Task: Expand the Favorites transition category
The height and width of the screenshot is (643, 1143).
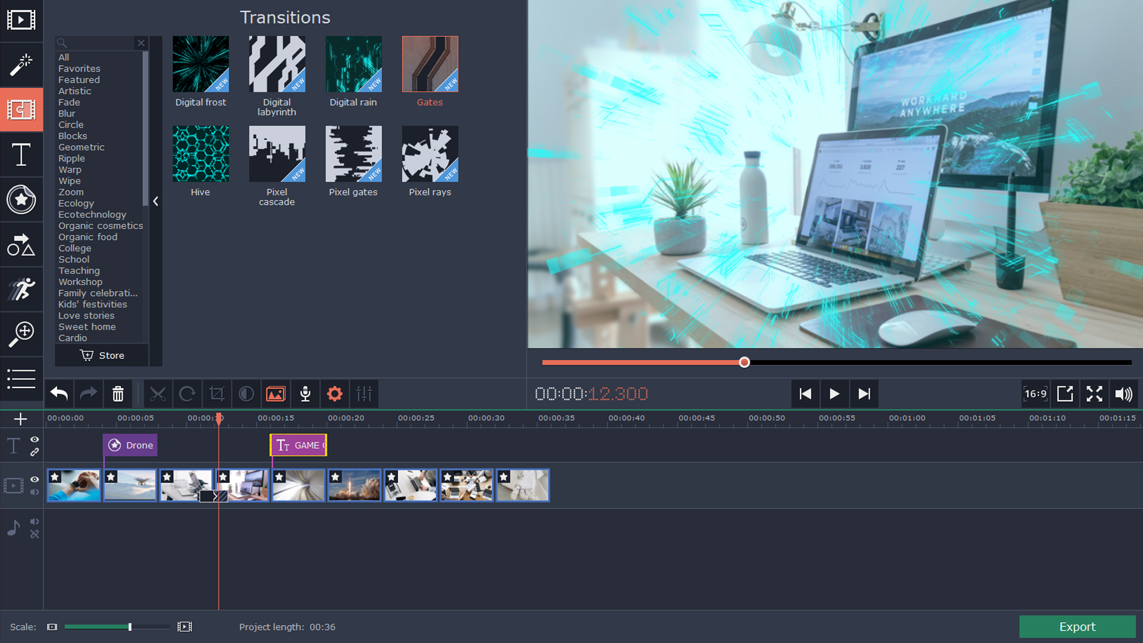Action: tap(79, 68)
